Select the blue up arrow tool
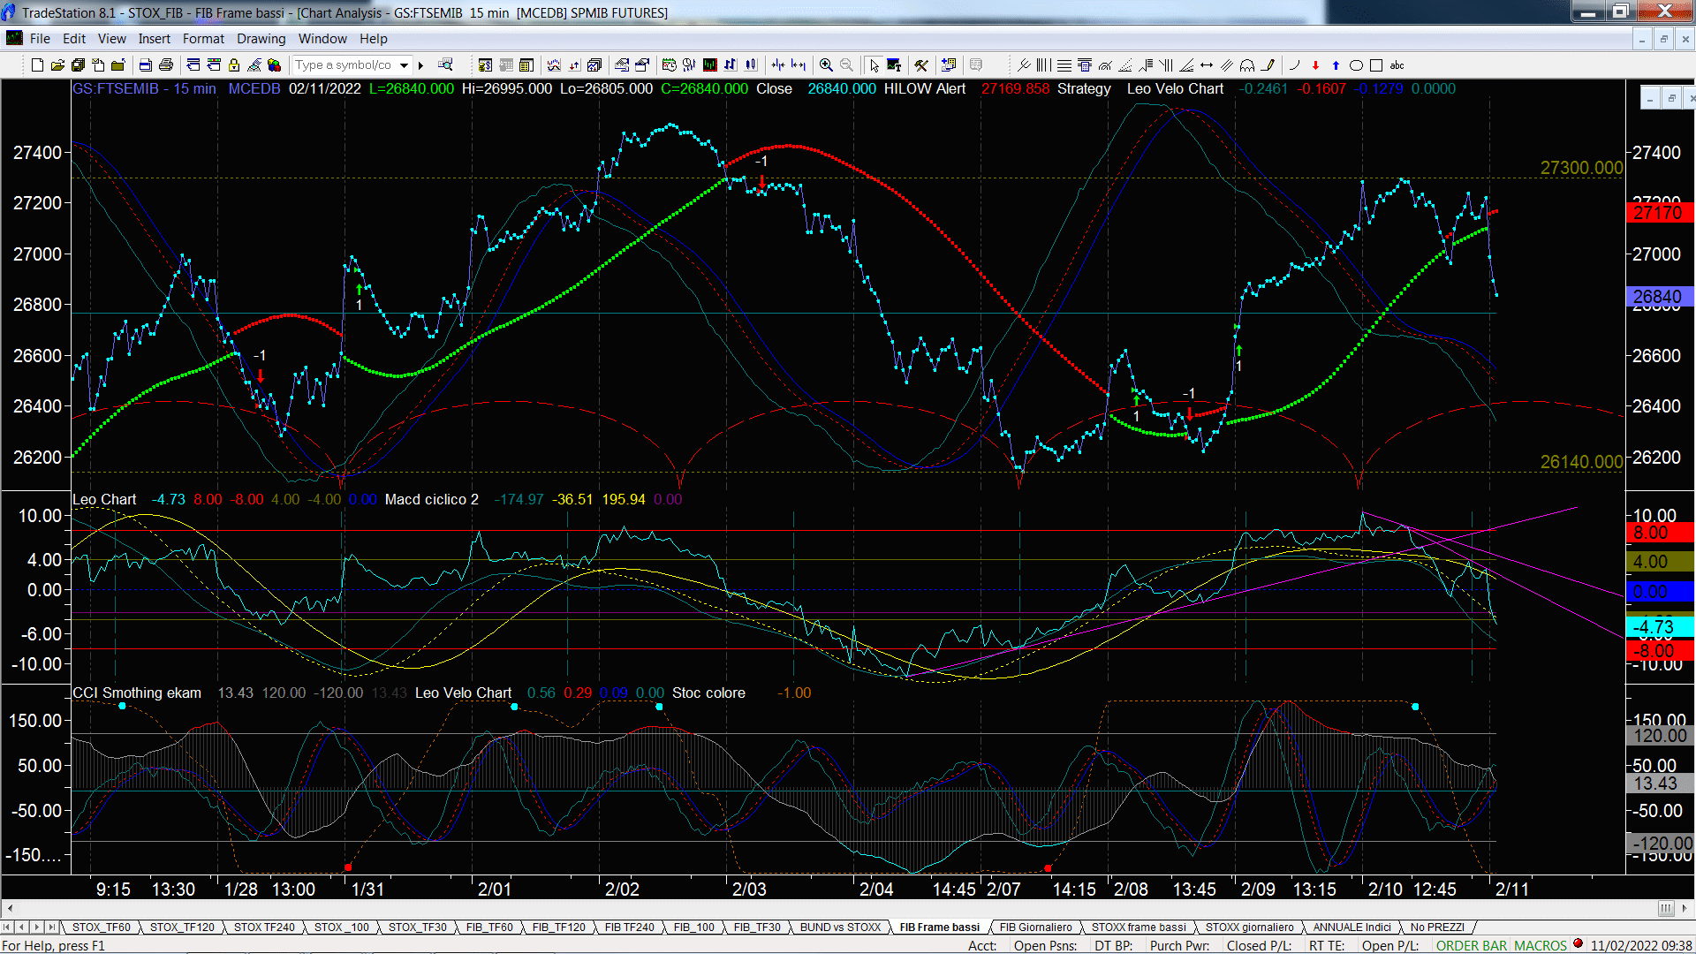 point(1336,65)
